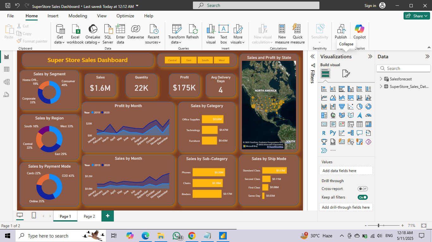The image size is (432, 242).
Task: Adjust the zoom slider at bottom right
Action: click(379, 226)
